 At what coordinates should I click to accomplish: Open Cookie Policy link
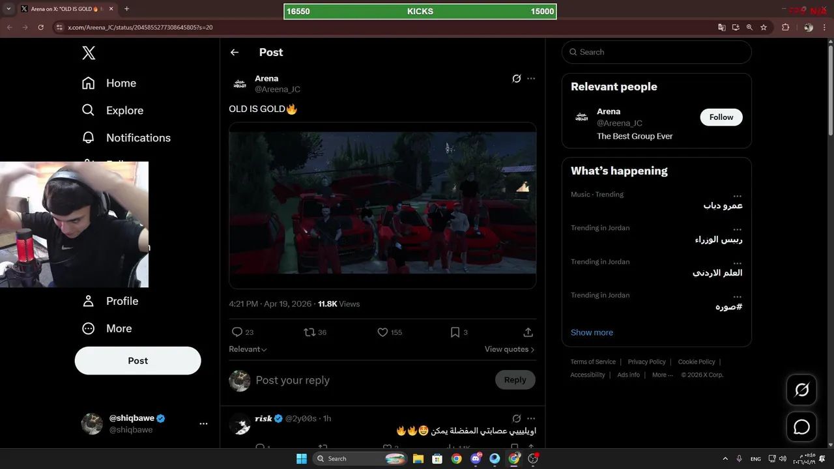click(x=697, y=362)
